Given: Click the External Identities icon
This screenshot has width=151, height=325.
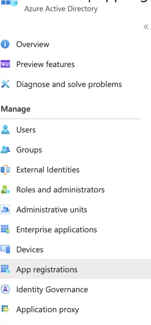Looking at the screenshot, I should coord(5,169).
